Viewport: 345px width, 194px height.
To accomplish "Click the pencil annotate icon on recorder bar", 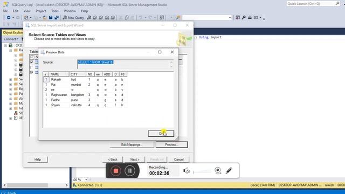I will [x=229, y=170].
